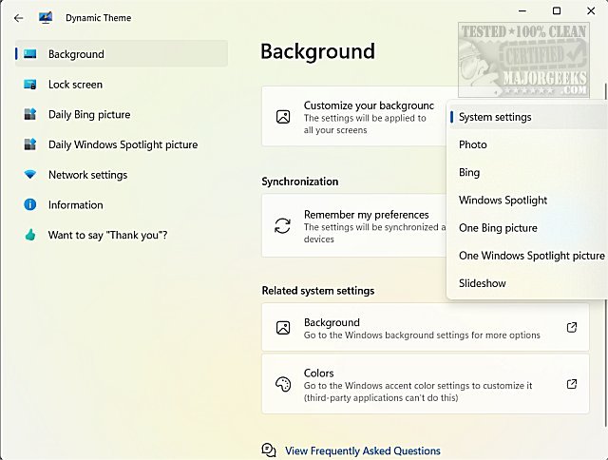Select Windows Spotlight option
This screenshot has height=460, width=608.
pyautogui.click(x=503, y=201)
